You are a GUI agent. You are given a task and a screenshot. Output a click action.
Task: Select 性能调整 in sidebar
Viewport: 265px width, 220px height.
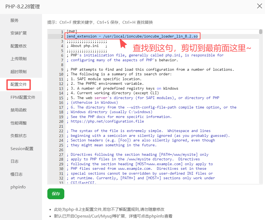[x=18, y=123]
